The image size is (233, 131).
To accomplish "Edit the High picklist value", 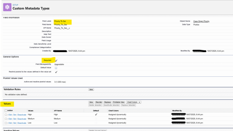I will (x=10, y=115).
